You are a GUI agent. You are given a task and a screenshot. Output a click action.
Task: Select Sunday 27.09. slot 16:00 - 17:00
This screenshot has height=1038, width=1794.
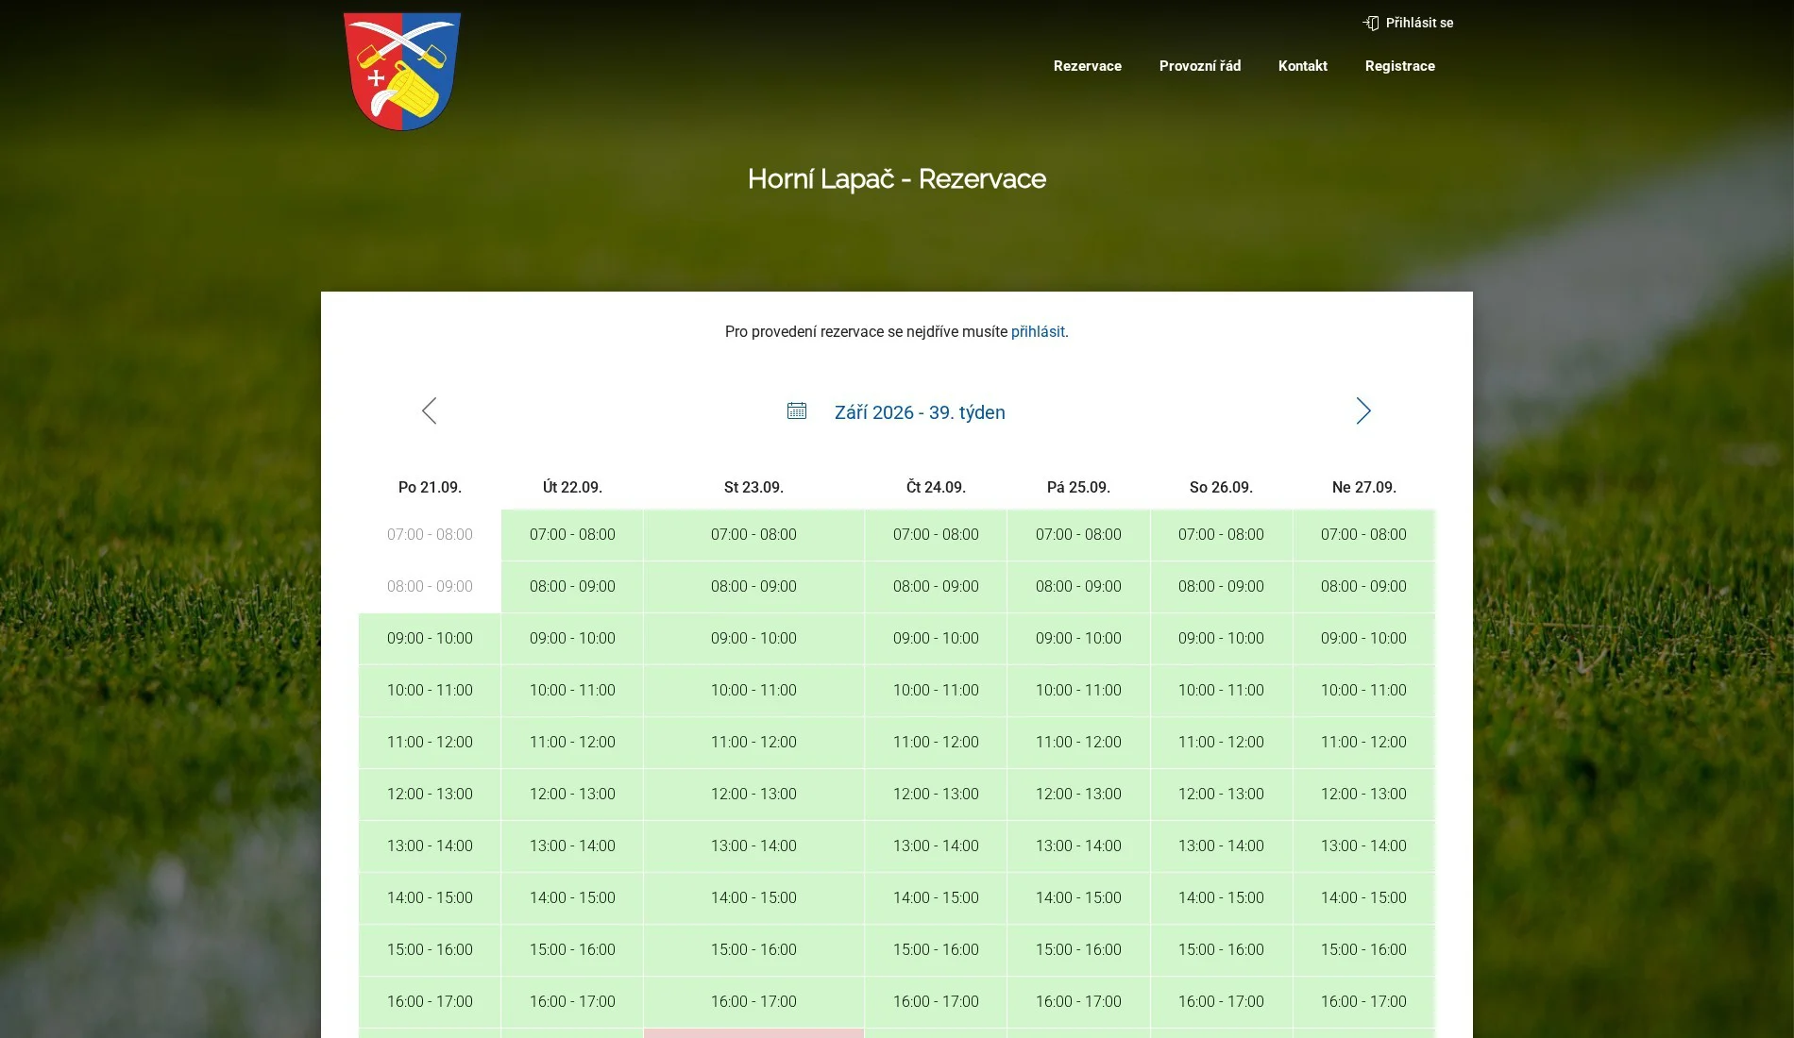[x=1363, y=1002]
